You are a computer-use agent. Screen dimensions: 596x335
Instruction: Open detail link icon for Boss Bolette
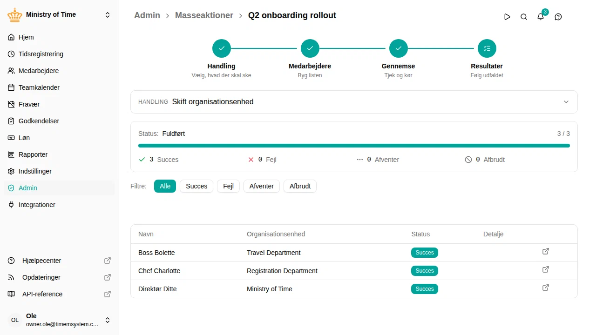(546, 251)
